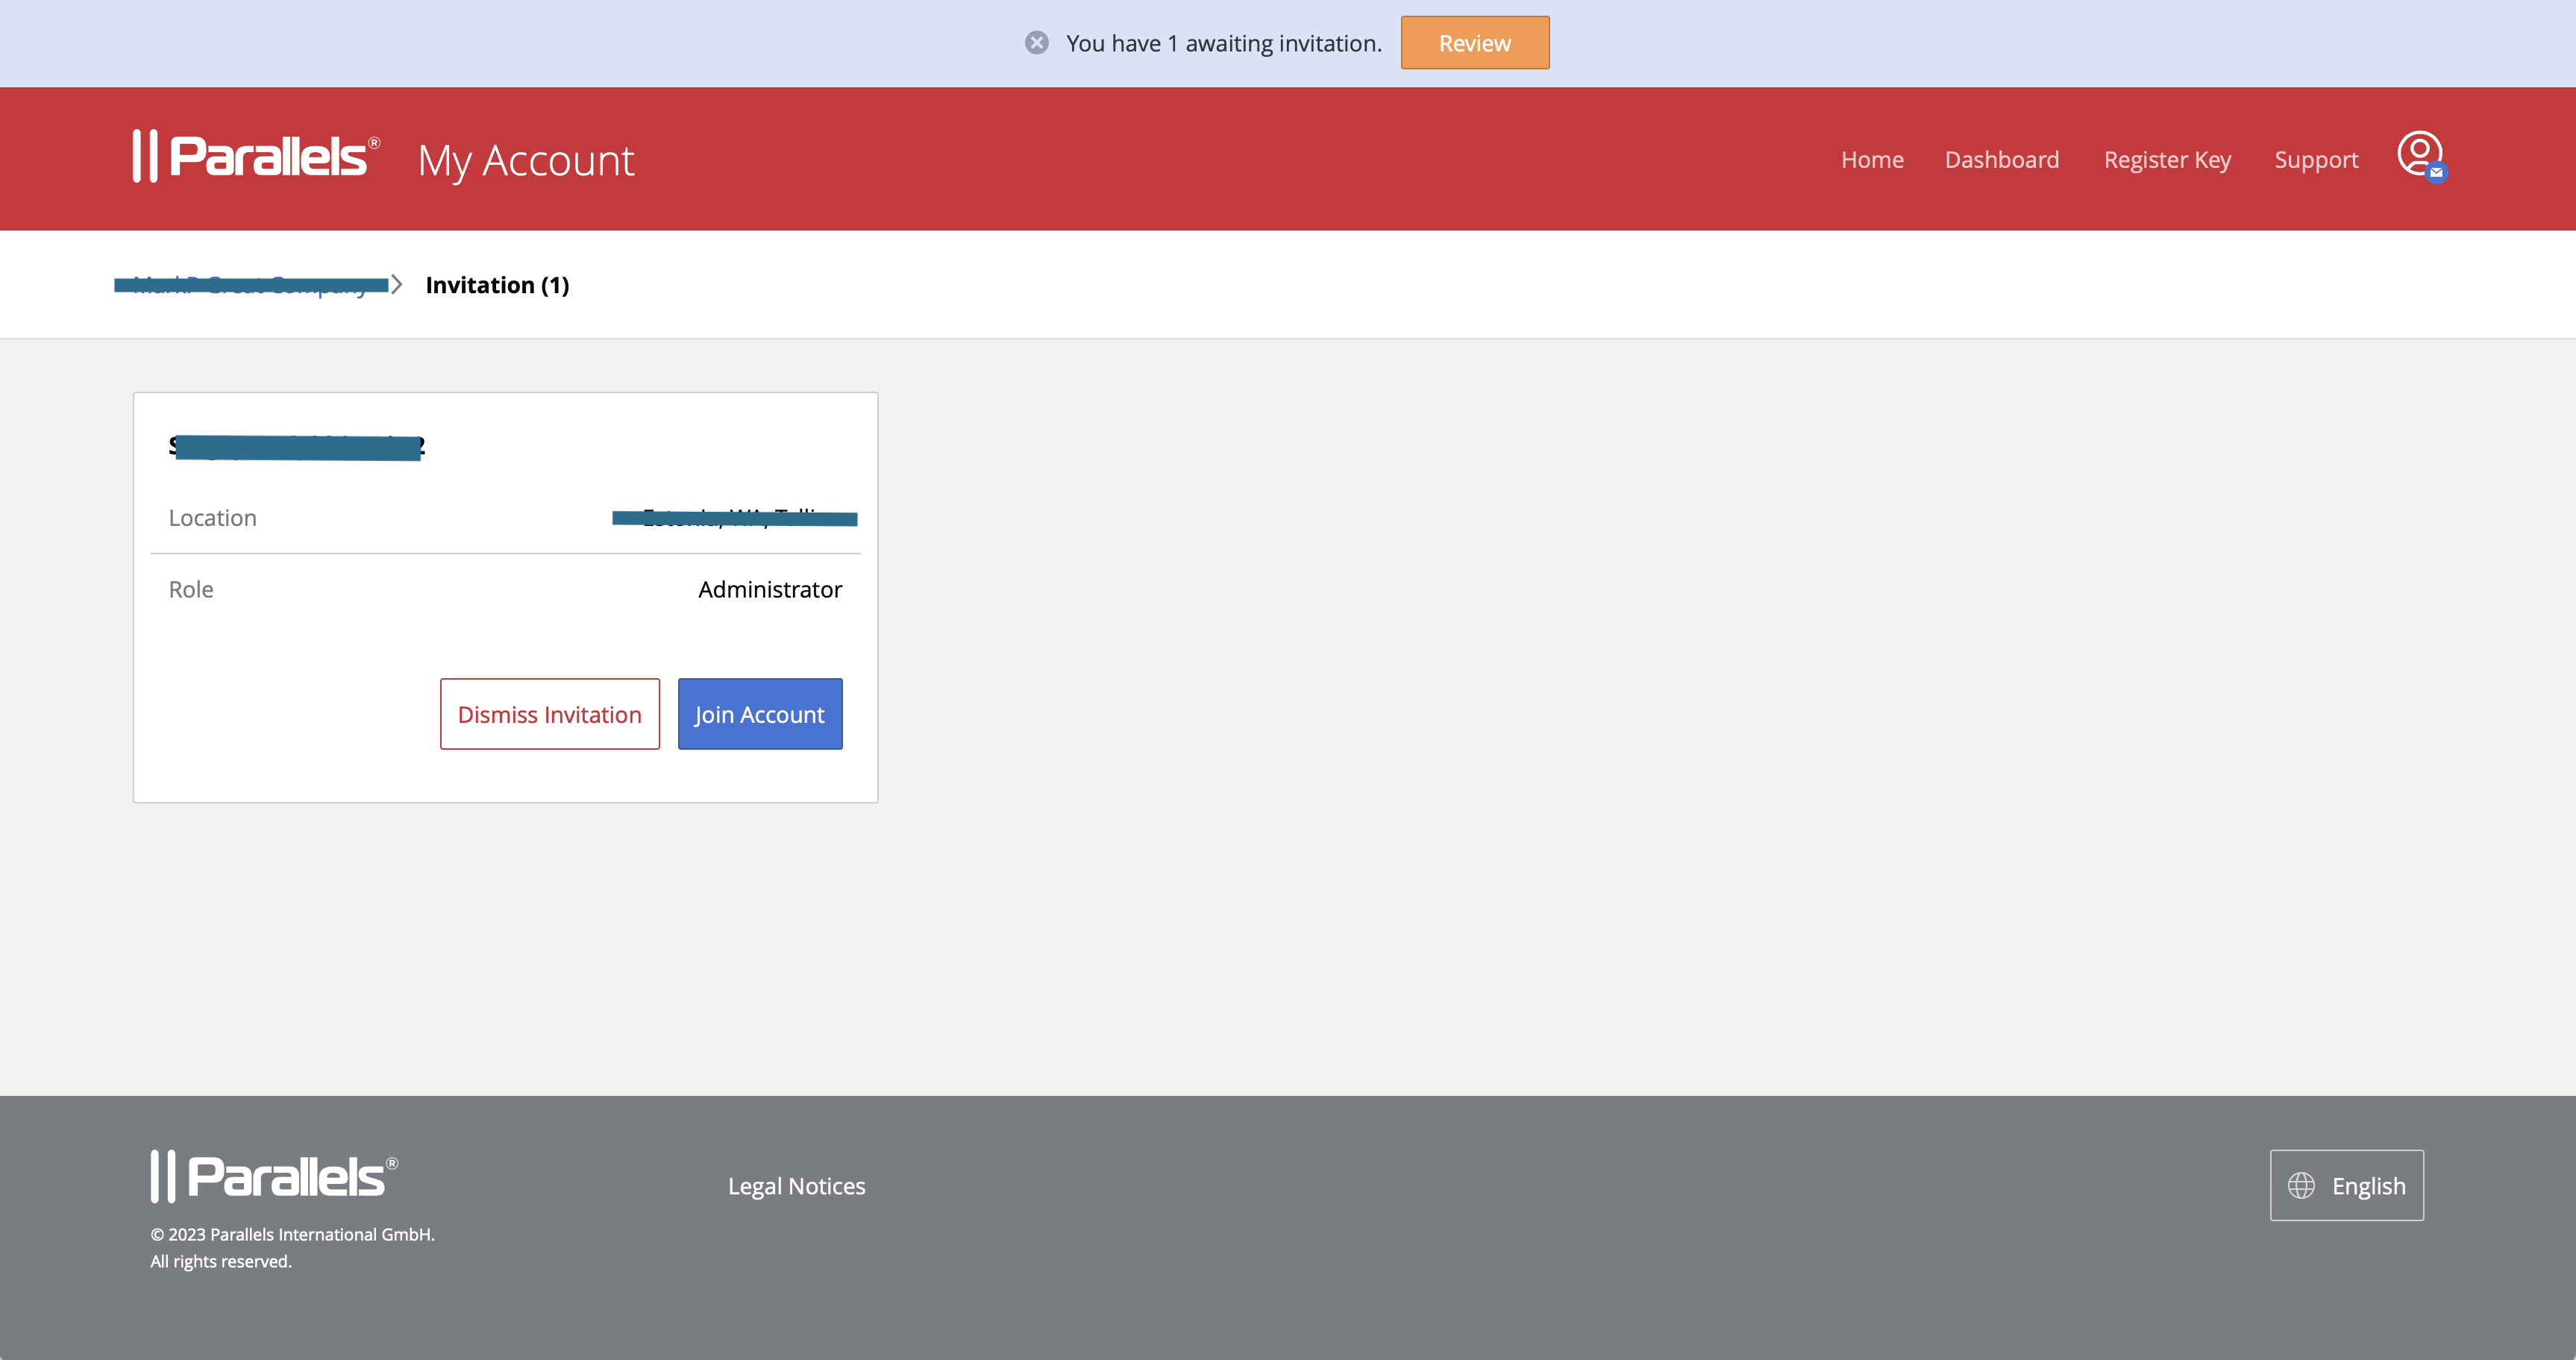Select the Invitation (1) breadcrumb text
This screenshot has width=2576, height=1360.
pyautogui.click(x=497, y=285)
